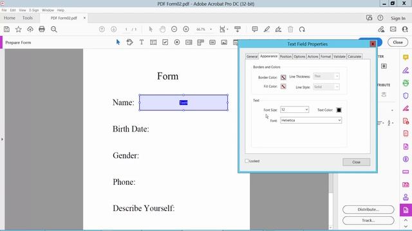Image resolution: width=412 pixels, height=231 pixels.
Task: Toggle the Locked checkbox
Action: tap(247, 161)
